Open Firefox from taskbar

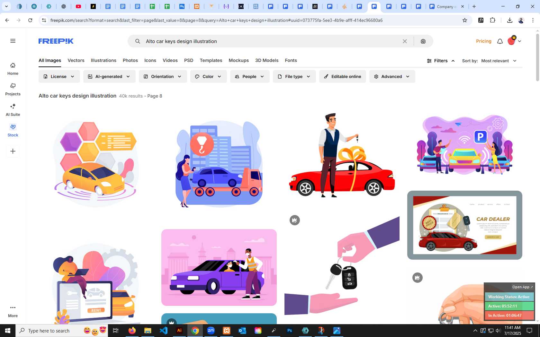pyautogui.click(x=132, y=331)
